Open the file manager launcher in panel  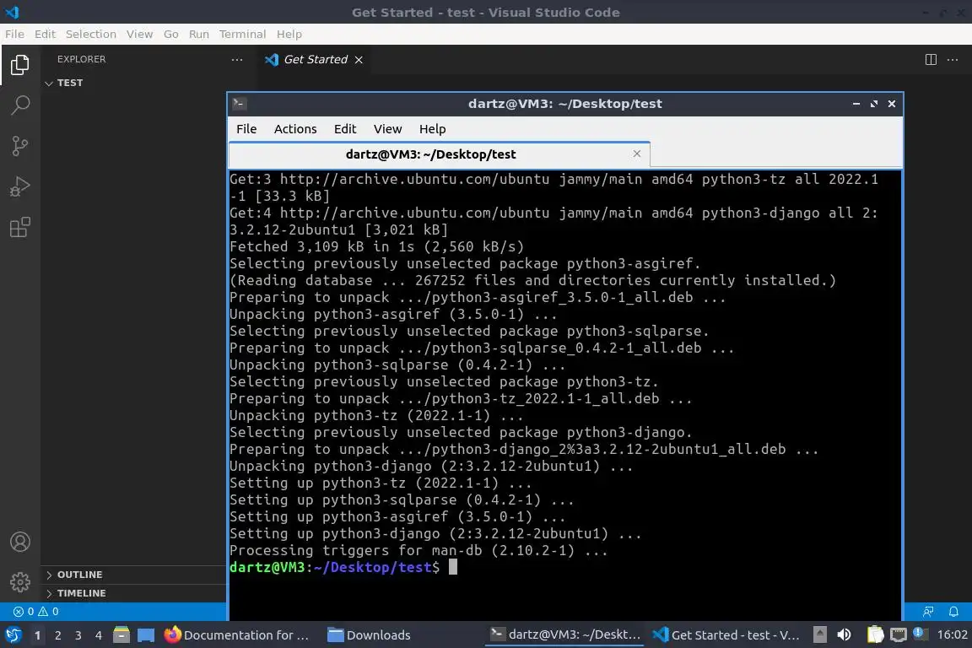[121, 635]
